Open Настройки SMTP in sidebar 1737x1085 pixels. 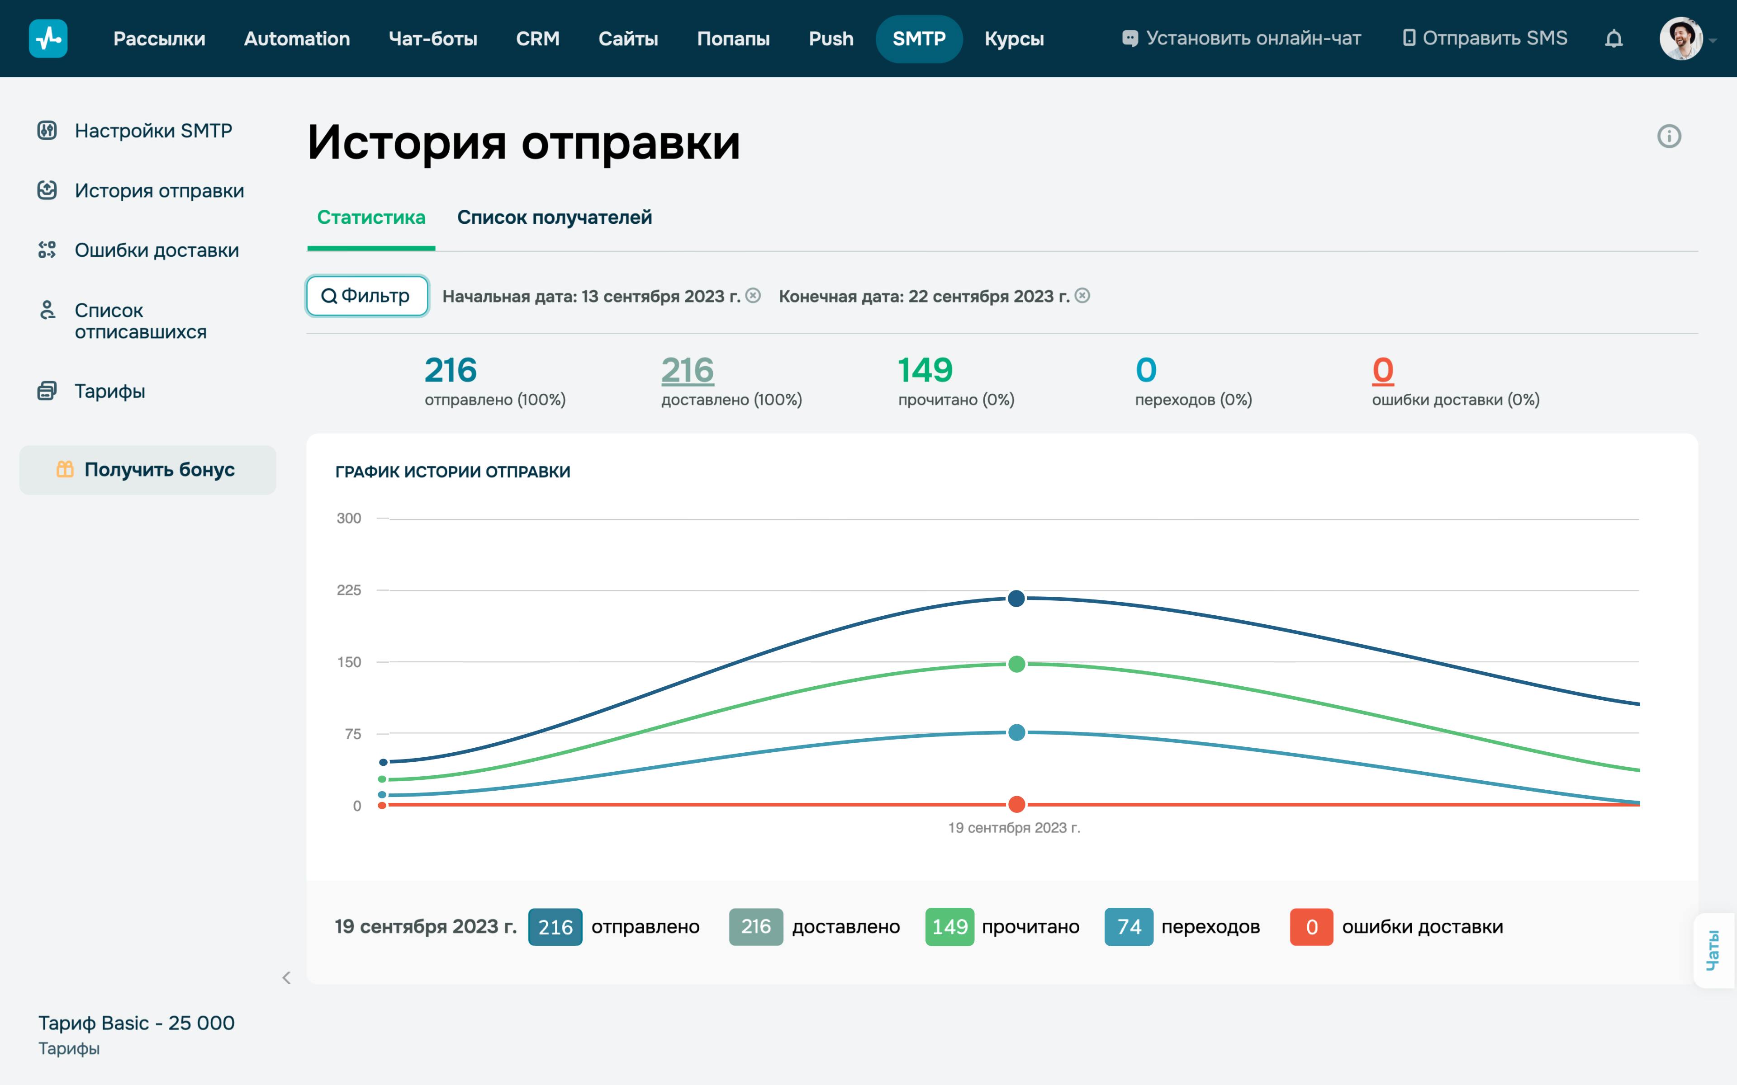pos(154,131)
